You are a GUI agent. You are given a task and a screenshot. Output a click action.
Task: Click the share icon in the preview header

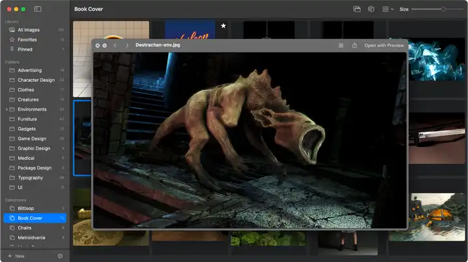pyautogui.click(x=354, y=46)
